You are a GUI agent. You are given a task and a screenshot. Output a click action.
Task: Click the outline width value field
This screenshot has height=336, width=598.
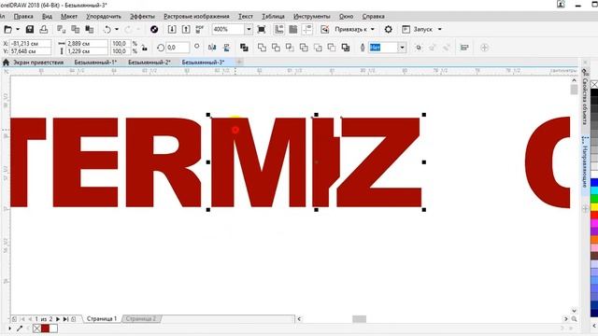(x=383, y=48)
